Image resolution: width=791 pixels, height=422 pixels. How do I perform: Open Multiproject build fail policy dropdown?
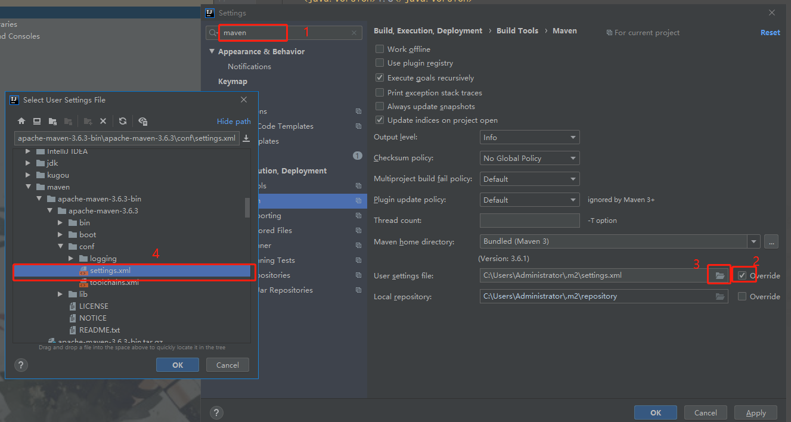[x=529, y=179]
